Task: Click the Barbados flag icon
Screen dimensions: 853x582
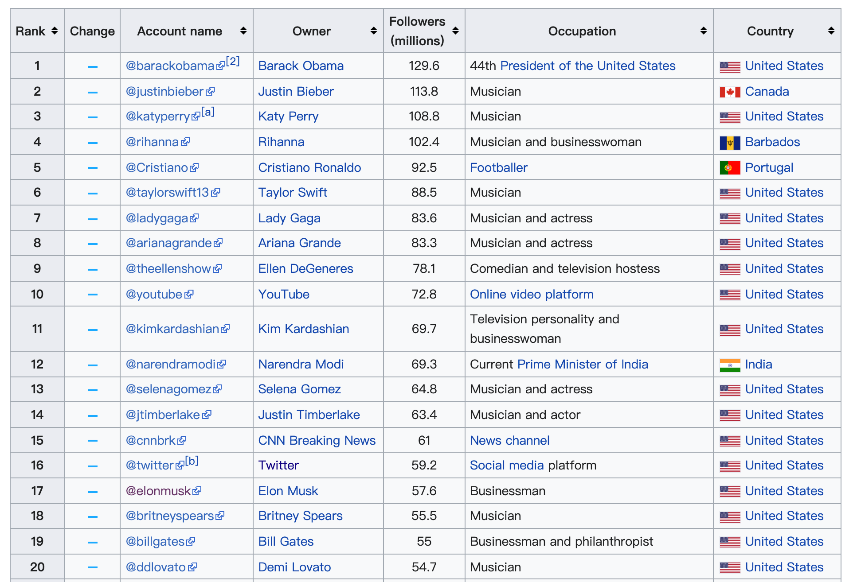Action: click(729, 143)
